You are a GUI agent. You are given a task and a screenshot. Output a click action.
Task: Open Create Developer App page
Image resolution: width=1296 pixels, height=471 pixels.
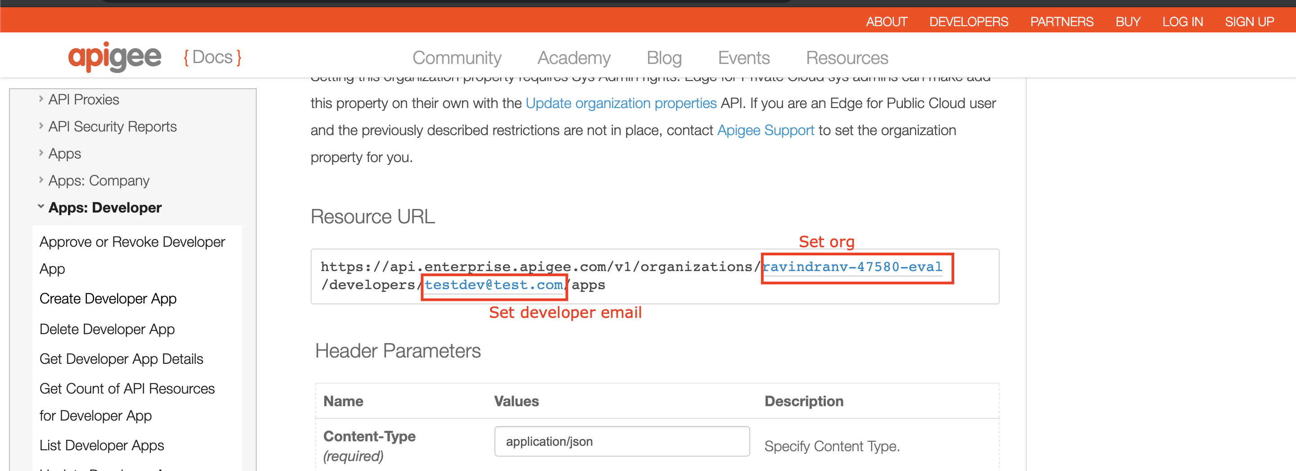[108, 299]
